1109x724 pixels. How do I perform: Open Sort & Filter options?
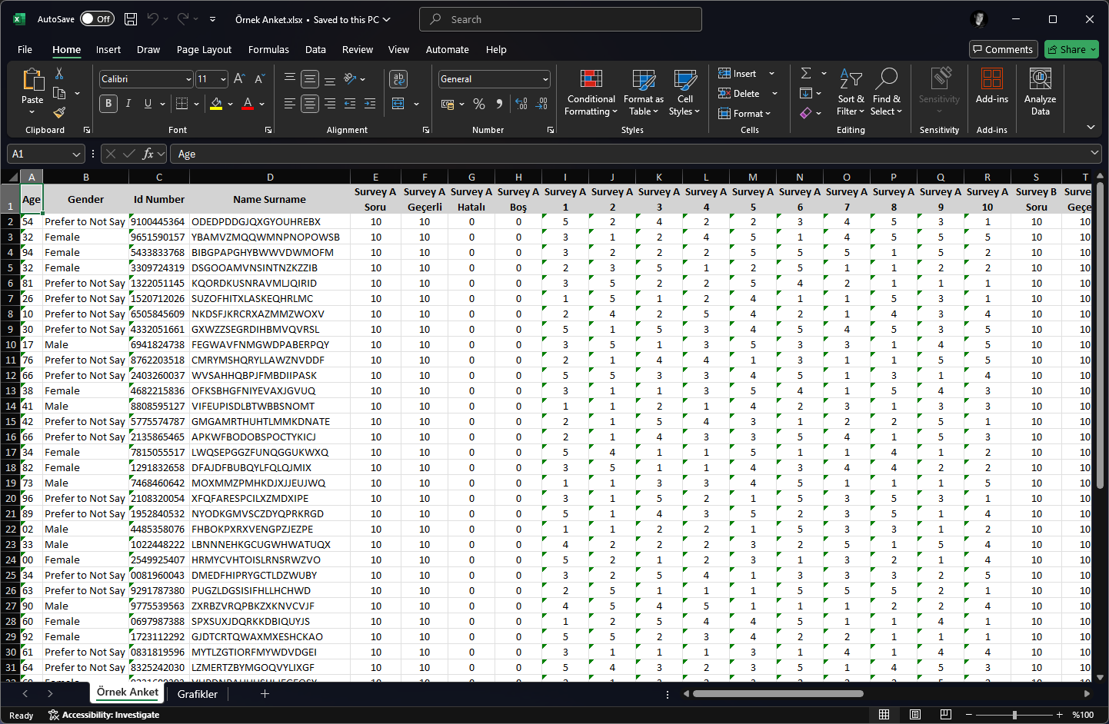tap(851, 92)
